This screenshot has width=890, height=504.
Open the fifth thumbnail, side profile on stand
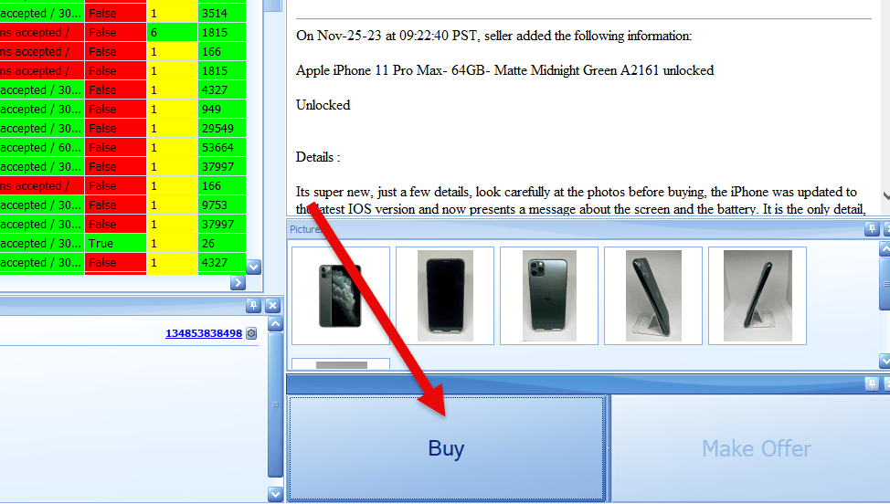758,296
